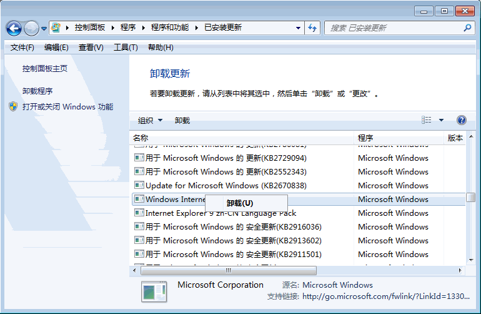This screenshot has width=481, height=314.
Task: Maximize the window with title bar button
Action: pyautogui.click(x=444, y=11)
